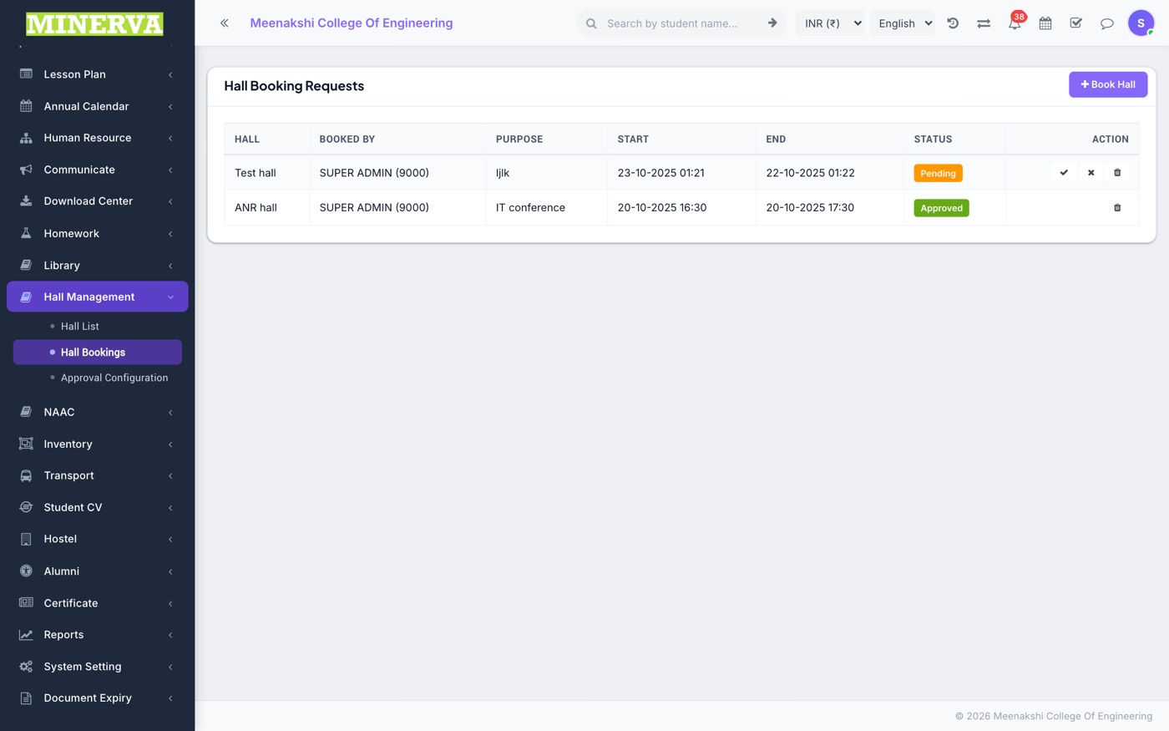Open notifications bell with 38 badge

[1015, 22]
